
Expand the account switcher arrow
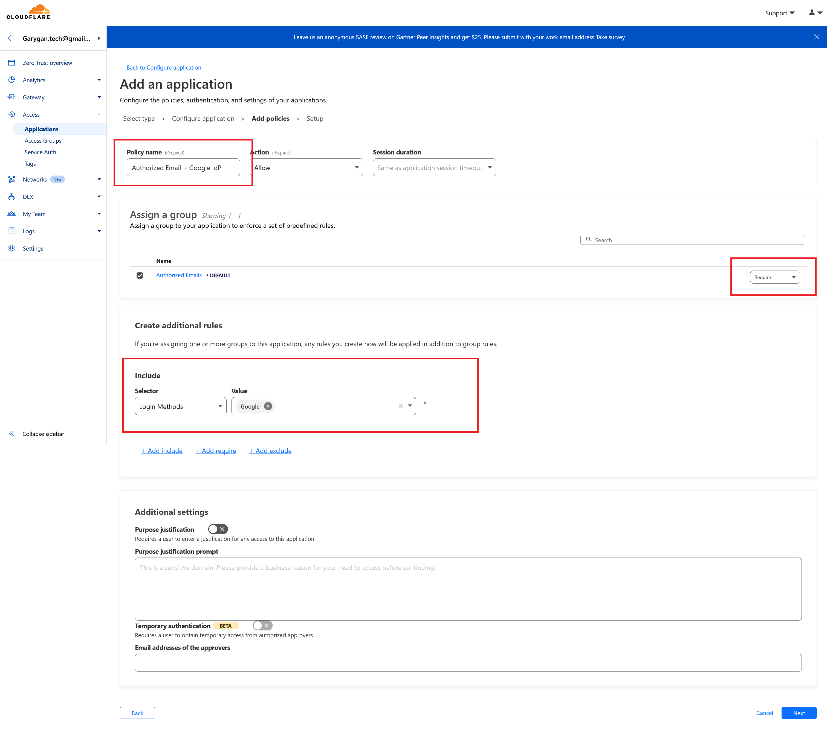(x=99, y=38)
